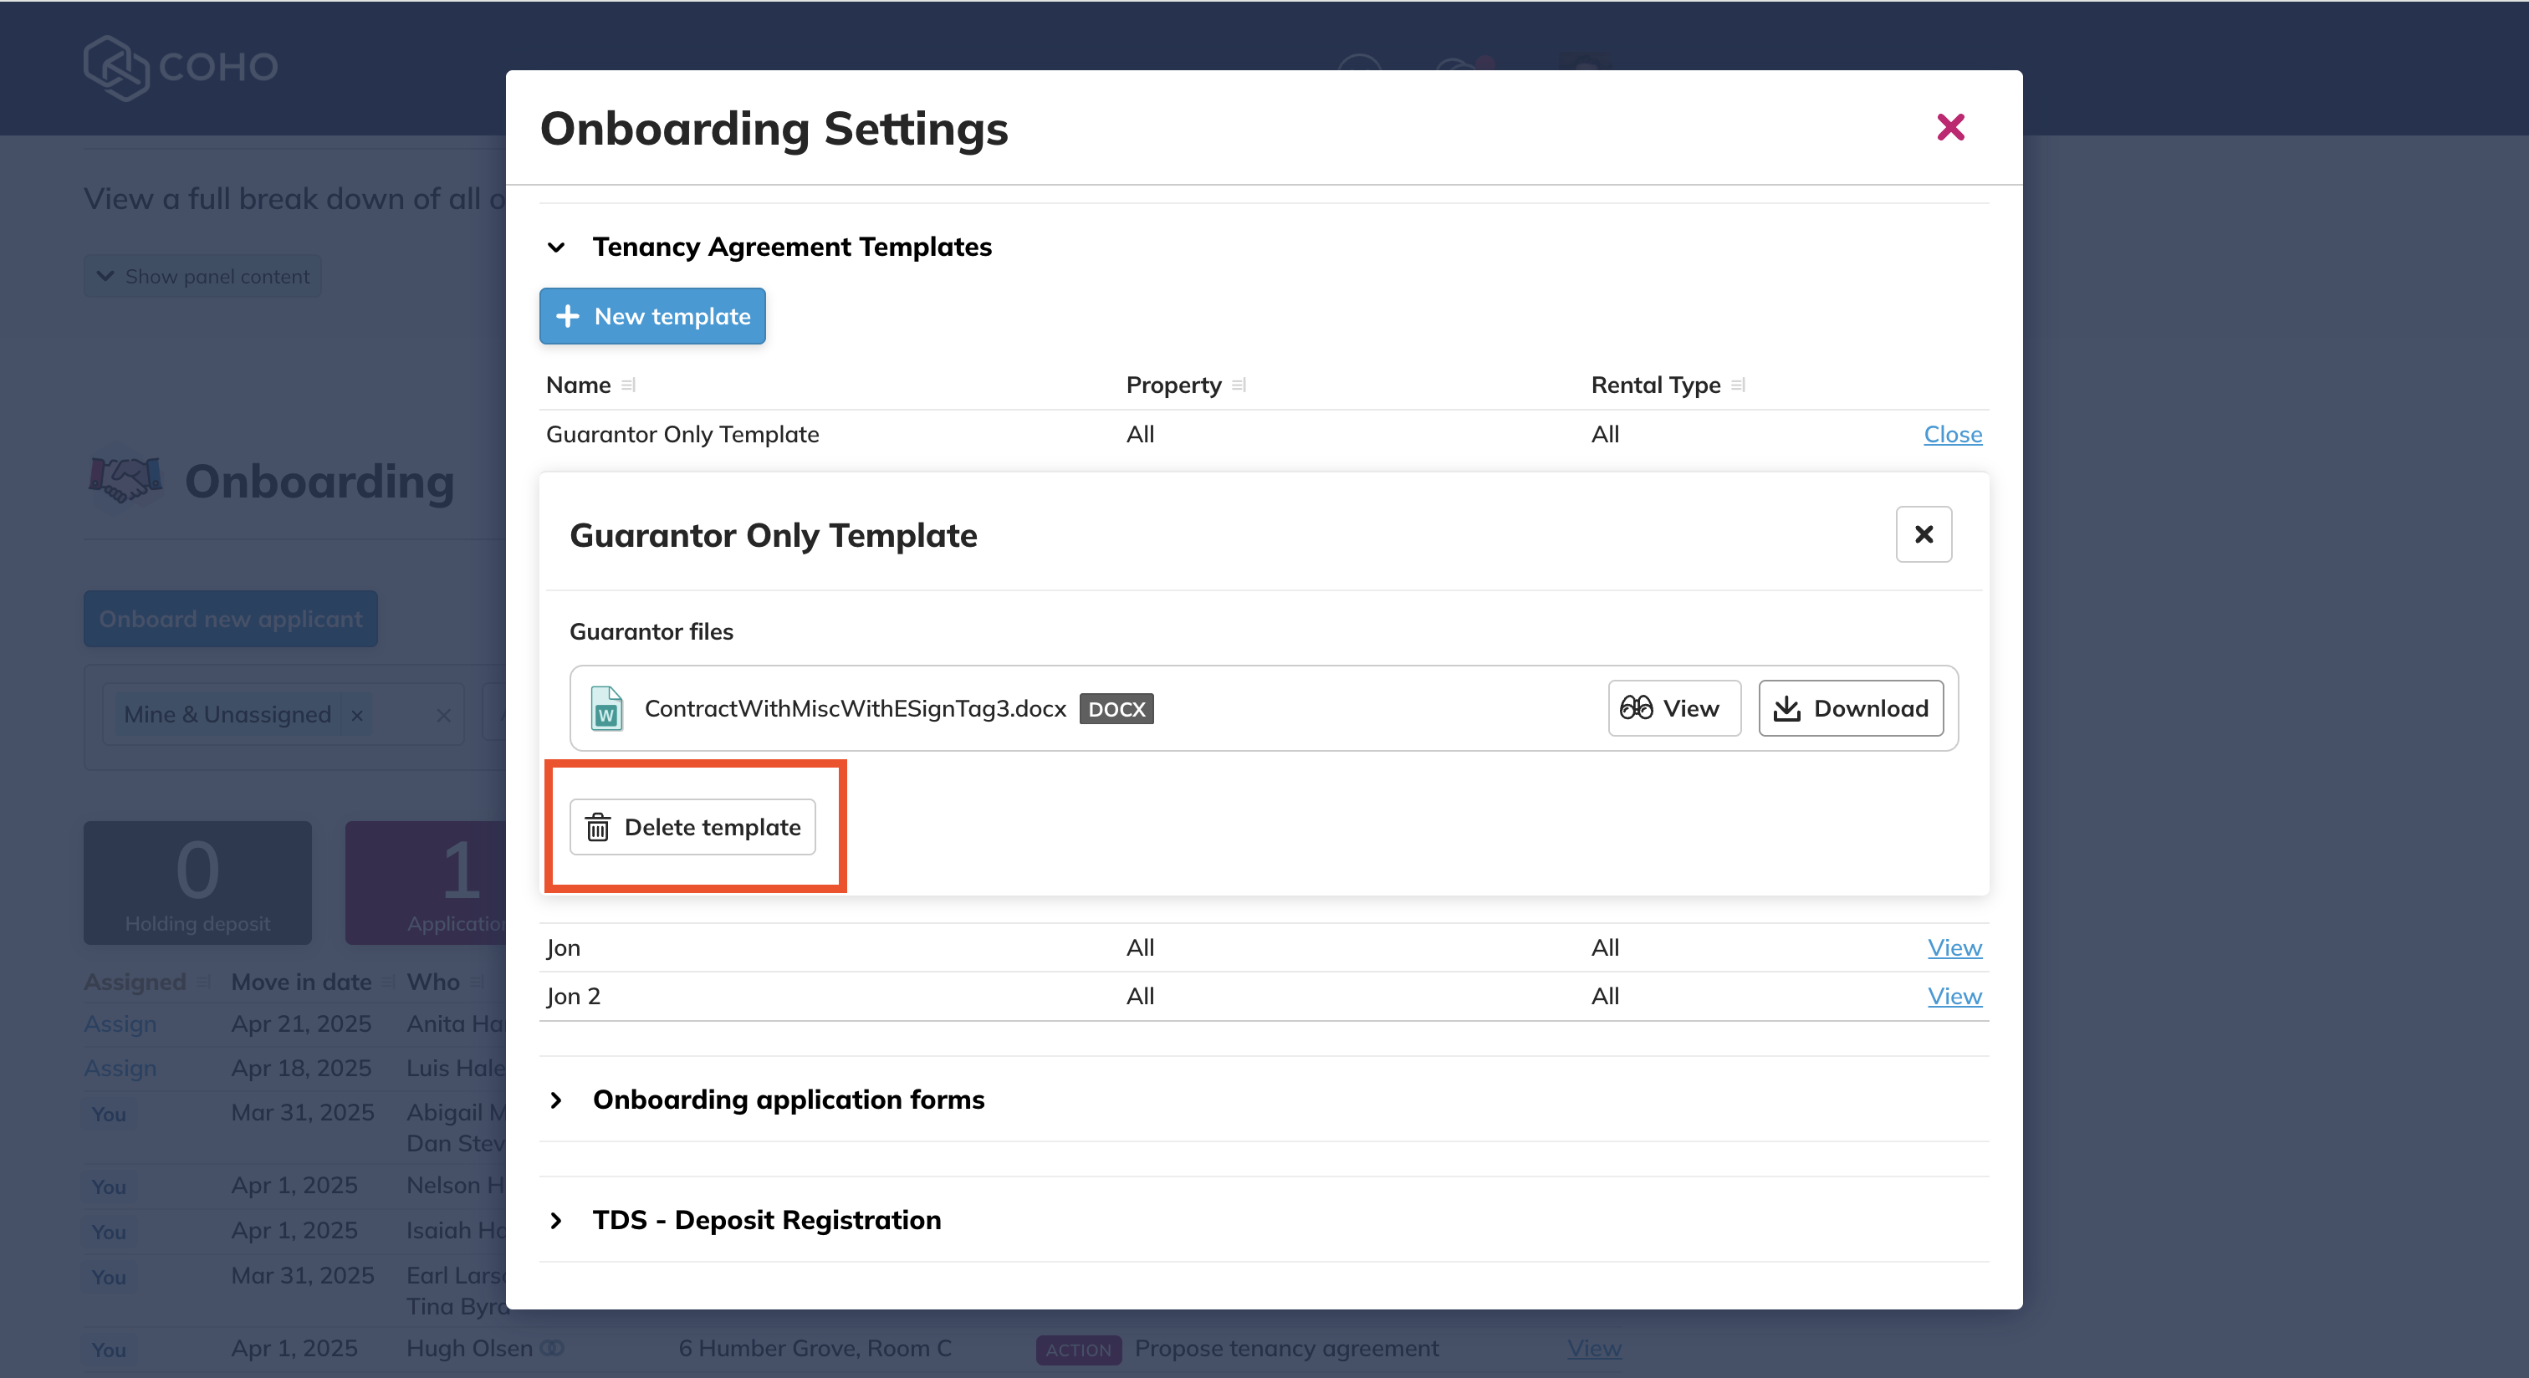Expand Show panel content in background page

(x=202, y=277)
